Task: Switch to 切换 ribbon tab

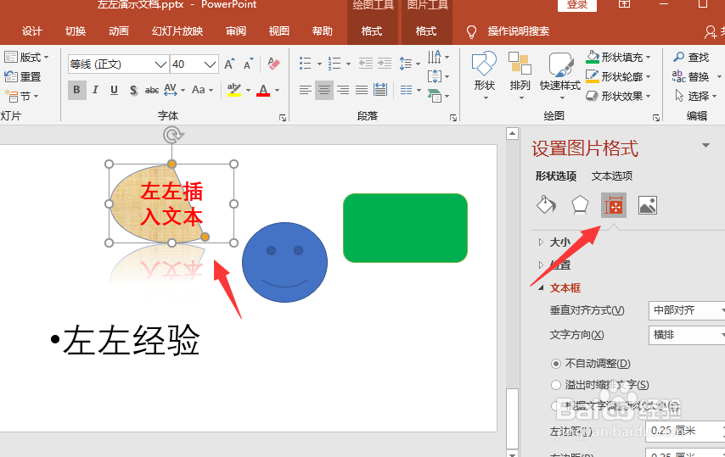Action: [76, 31]
